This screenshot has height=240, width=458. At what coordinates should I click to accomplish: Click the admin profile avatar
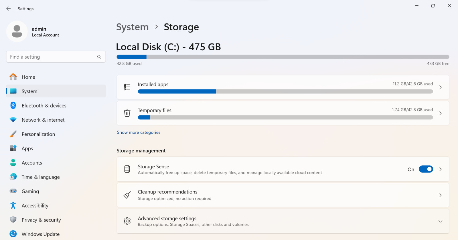pyautogui.click(x=17, y=31)
